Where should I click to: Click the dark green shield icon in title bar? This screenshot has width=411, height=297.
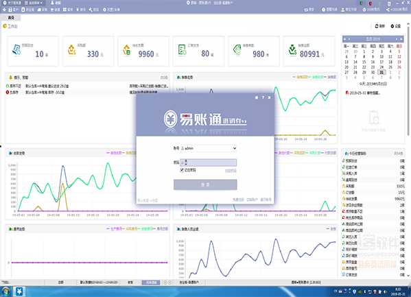click(x=361, y=3)
